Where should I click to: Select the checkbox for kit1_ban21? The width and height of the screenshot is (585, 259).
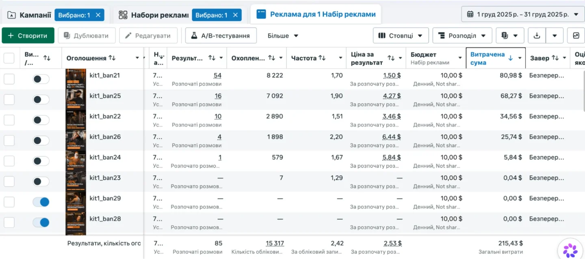9,79
